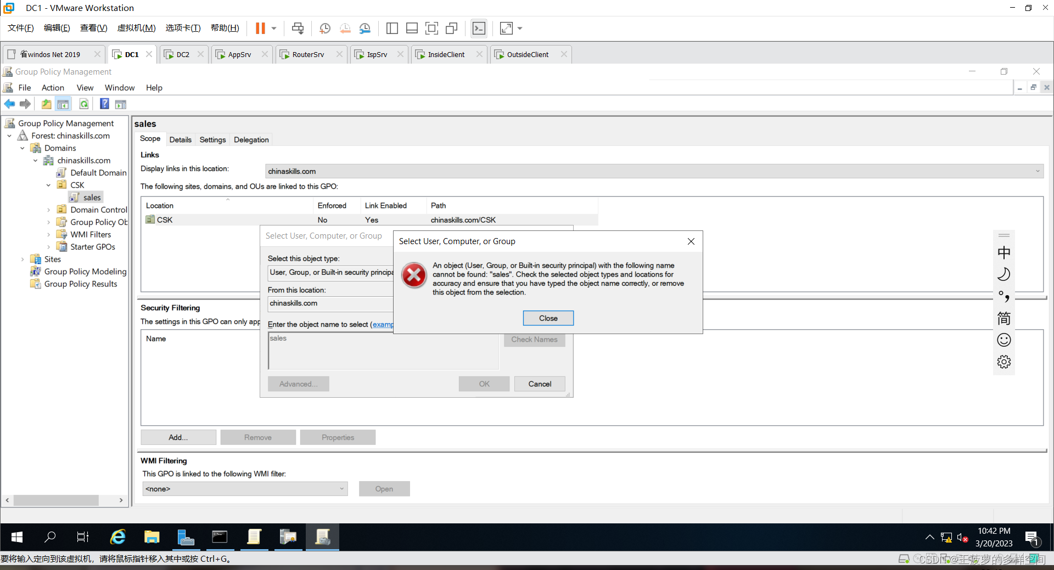Revert to snapshot VMware icon

click(345, 28)
